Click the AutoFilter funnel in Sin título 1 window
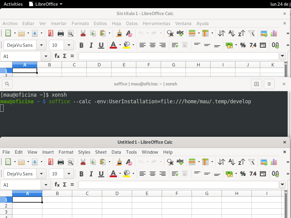Screen dimensions: 291x218 point(251,33)
